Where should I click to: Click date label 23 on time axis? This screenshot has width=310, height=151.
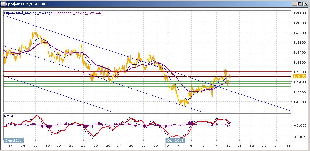[x=95, y=146]
